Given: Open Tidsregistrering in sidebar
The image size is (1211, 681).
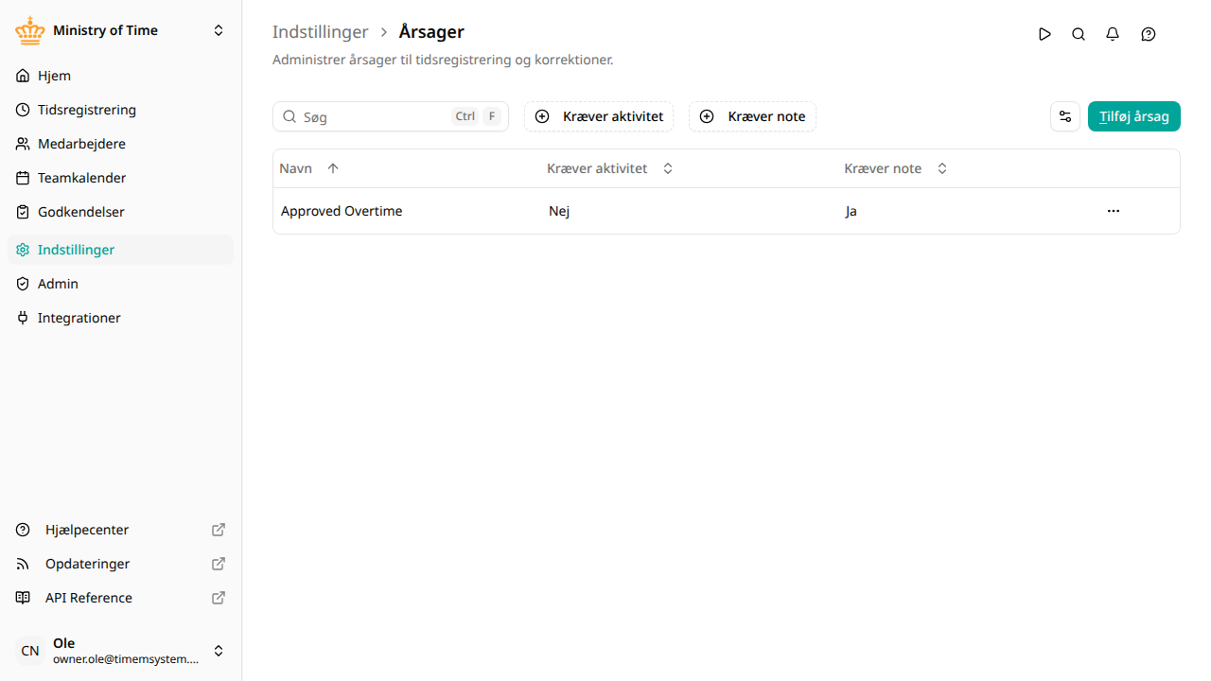Looking at the screenshot, I should point(120,110).
